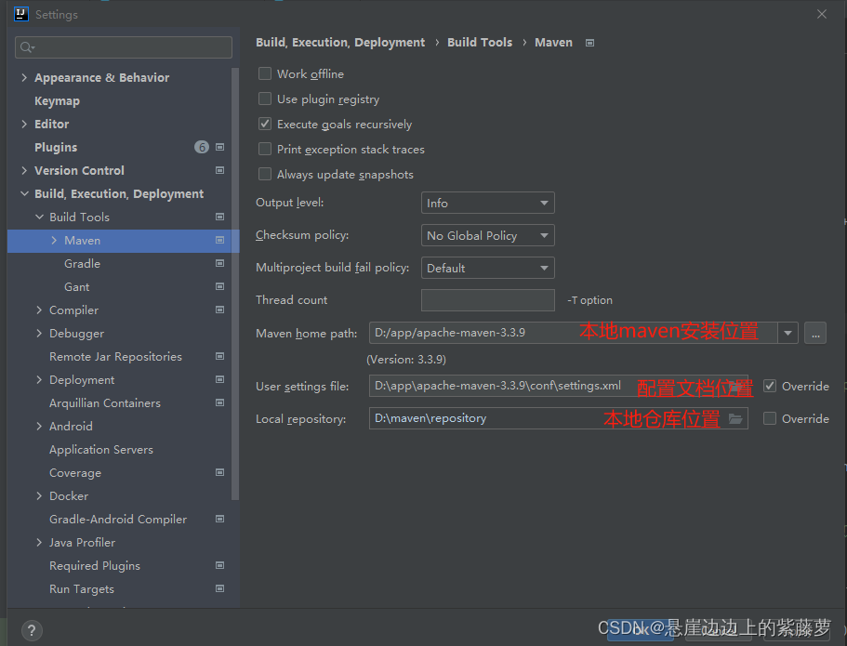
Task: Expand the Editor section
Action: pyautogui.click(x=24, y=124)
